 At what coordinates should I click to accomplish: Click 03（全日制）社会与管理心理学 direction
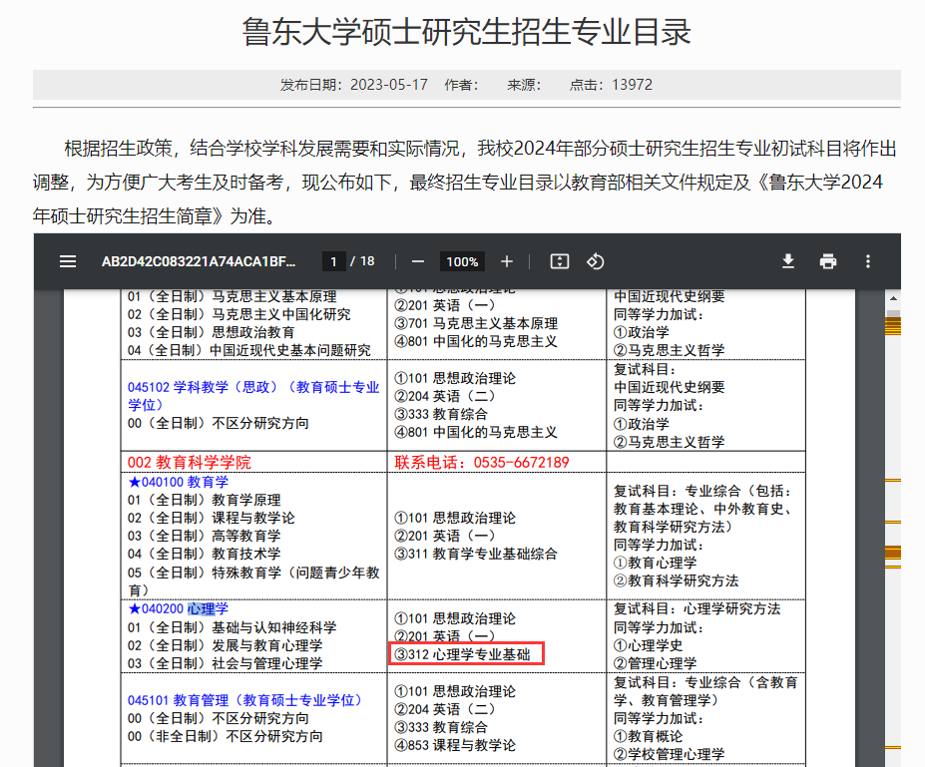pos(225,663)
